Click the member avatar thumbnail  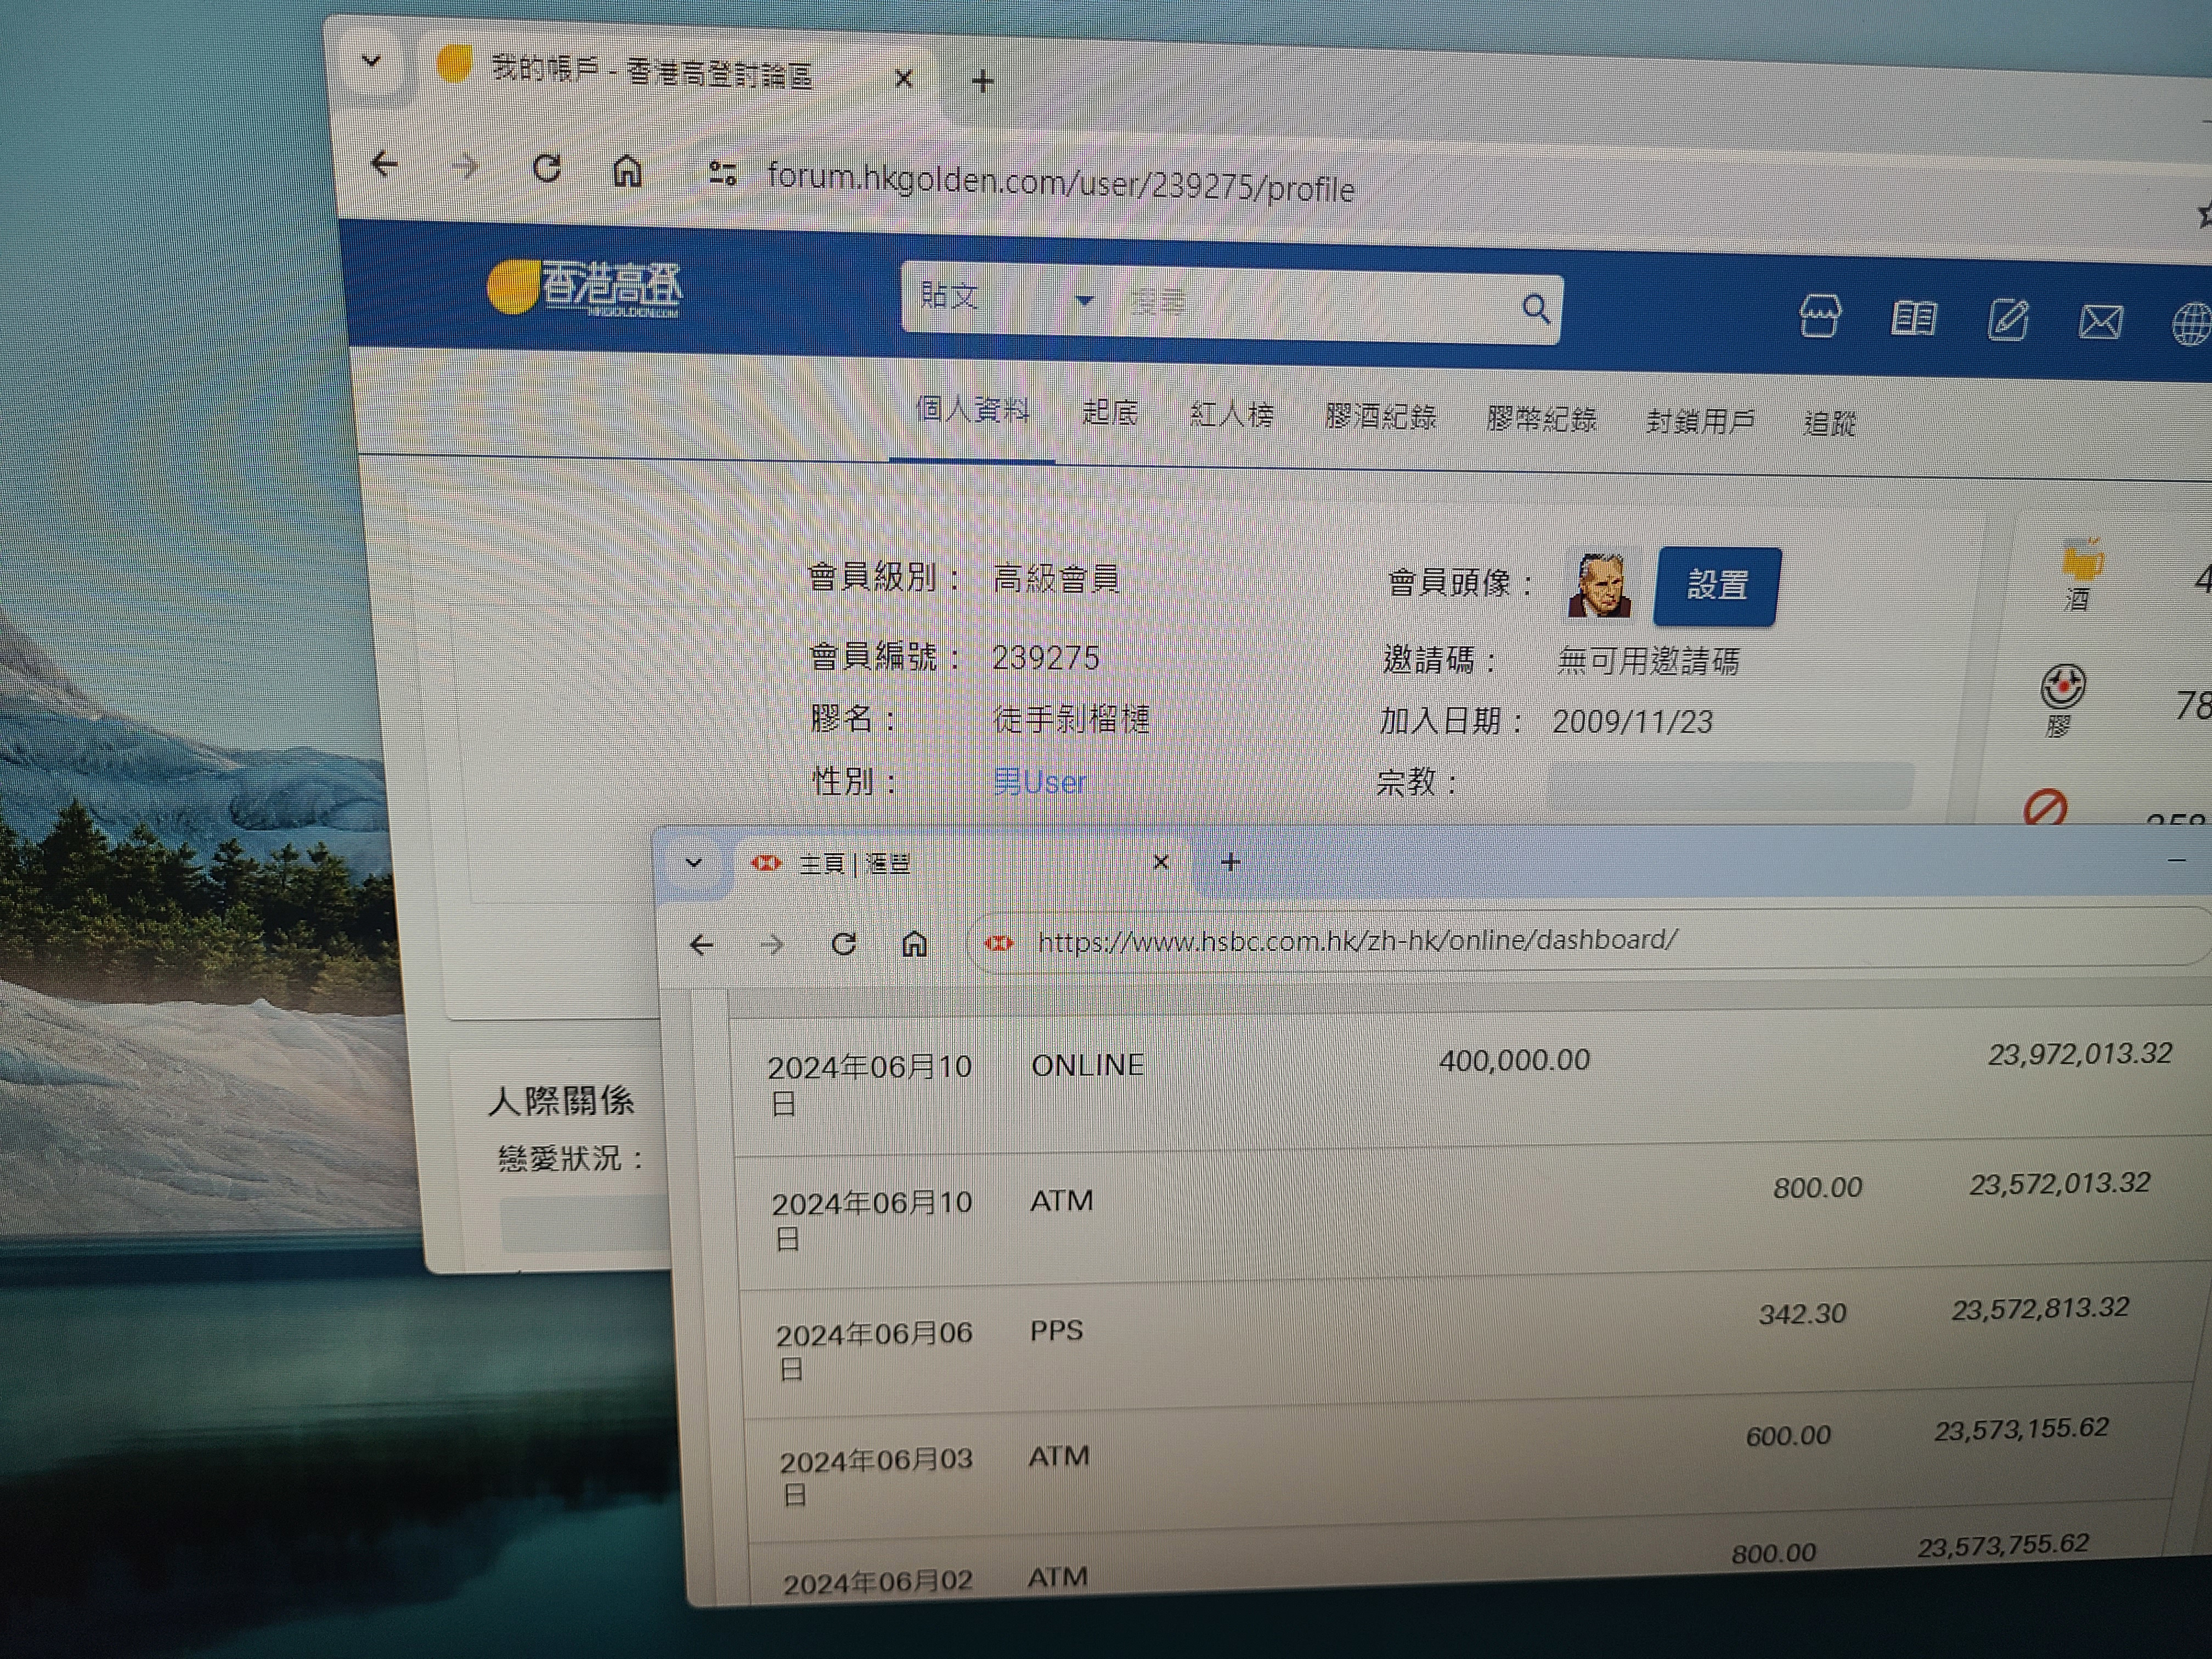coord(1600,585)
